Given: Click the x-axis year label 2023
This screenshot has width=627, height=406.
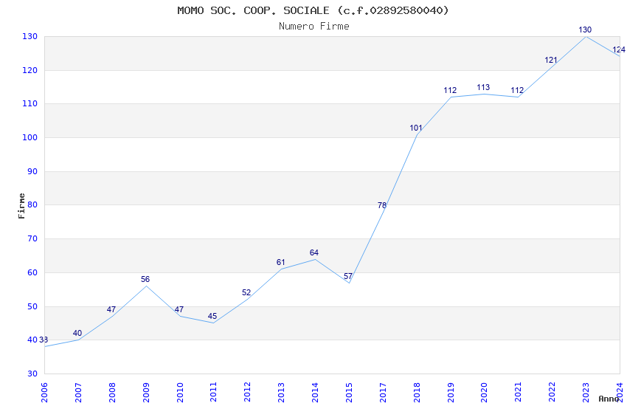Looking at the screenshot, I should click(586, 392).
